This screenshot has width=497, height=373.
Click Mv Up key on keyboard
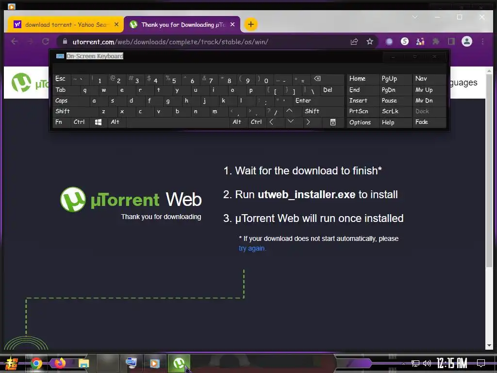(429, 90)
